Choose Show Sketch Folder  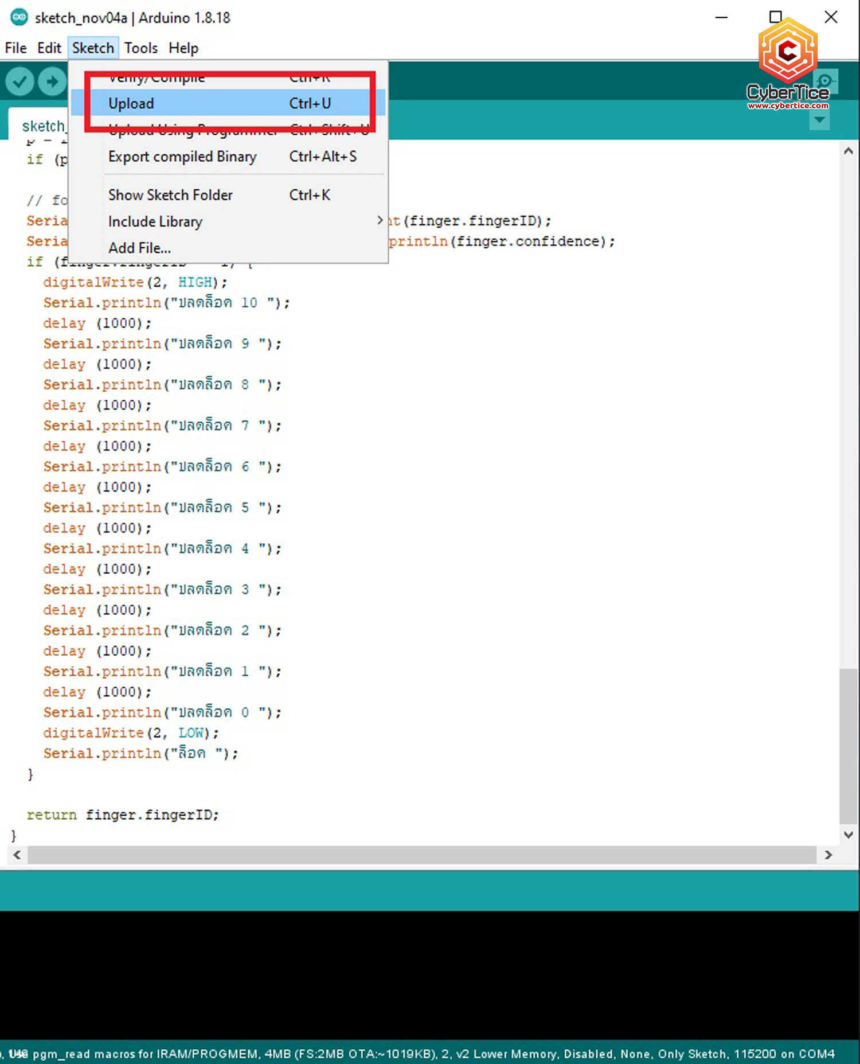pyautogui.click(x=228, y=195)
